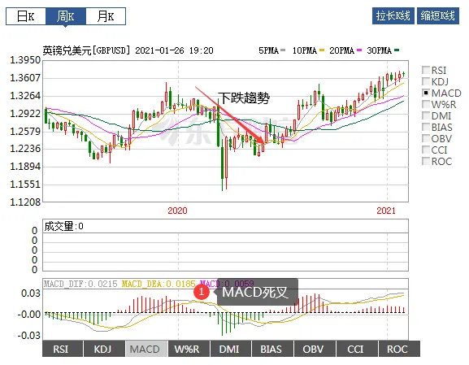The height and width of the screenshot is (365, 469).
Task: Open the DMI tab in bottom bar
Action: pyautogui.click(x=231, y=349)
